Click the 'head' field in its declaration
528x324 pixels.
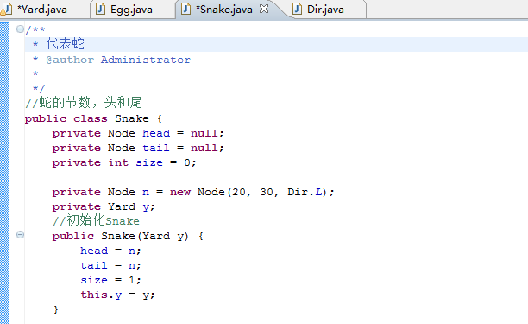[156, 133]
